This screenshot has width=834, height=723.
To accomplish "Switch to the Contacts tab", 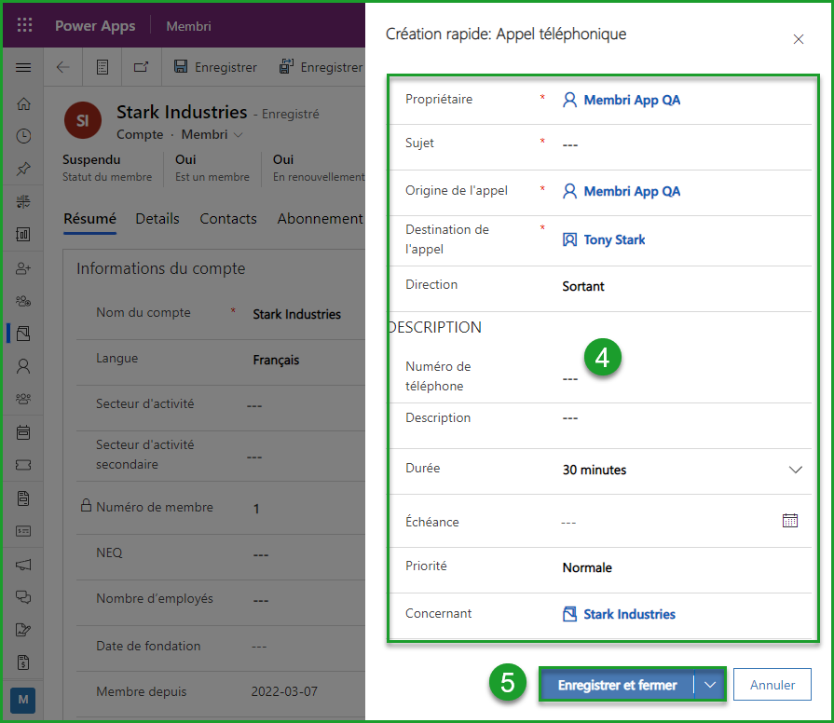I will (227, 219).
